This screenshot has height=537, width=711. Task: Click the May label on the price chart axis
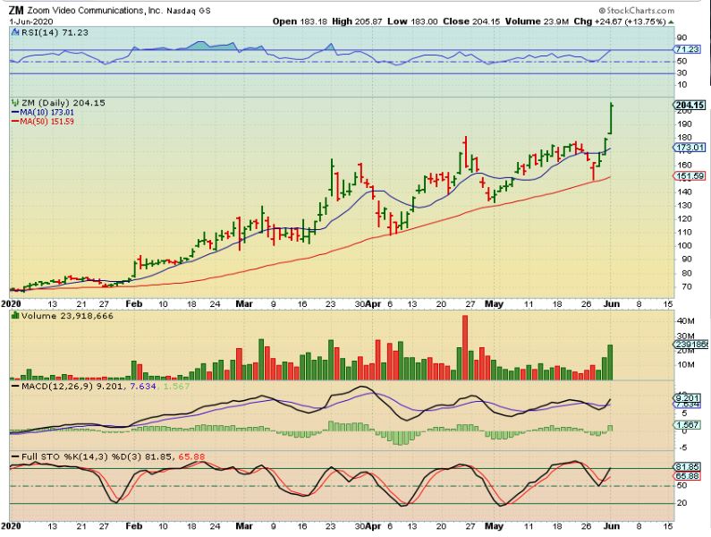point(494,304)
